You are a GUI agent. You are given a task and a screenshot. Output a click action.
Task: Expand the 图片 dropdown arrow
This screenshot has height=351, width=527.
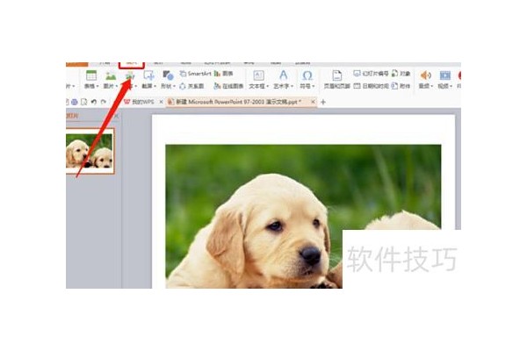click(x=117, y=87)
